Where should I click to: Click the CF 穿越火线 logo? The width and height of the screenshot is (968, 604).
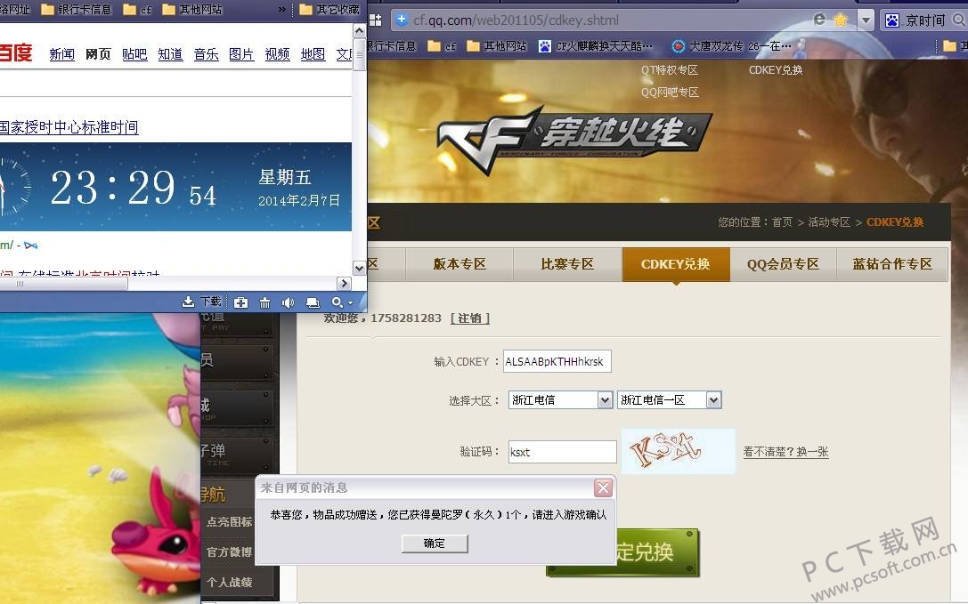[x=574, y=139]
